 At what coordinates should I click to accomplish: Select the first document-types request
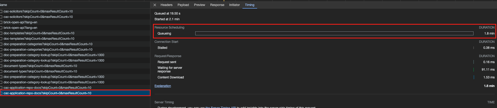[x=40, y=66]
